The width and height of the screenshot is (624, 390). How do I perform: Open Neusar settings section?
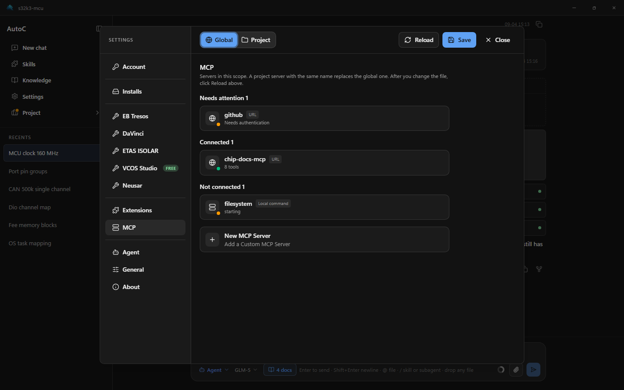[145, 185]
